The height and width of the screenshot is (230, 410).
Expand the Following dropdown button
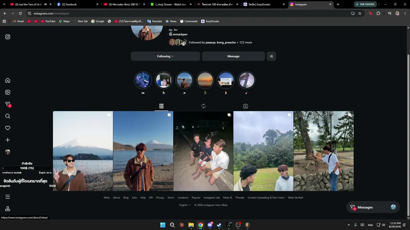tap(165, 56)
